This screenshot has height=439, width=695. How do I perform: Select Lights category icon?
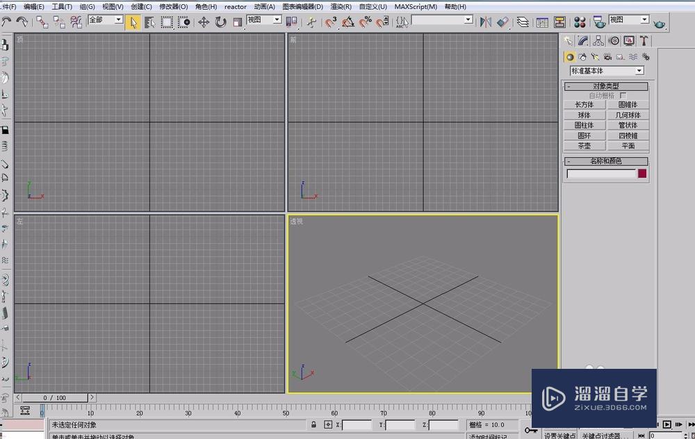point(595,57)
